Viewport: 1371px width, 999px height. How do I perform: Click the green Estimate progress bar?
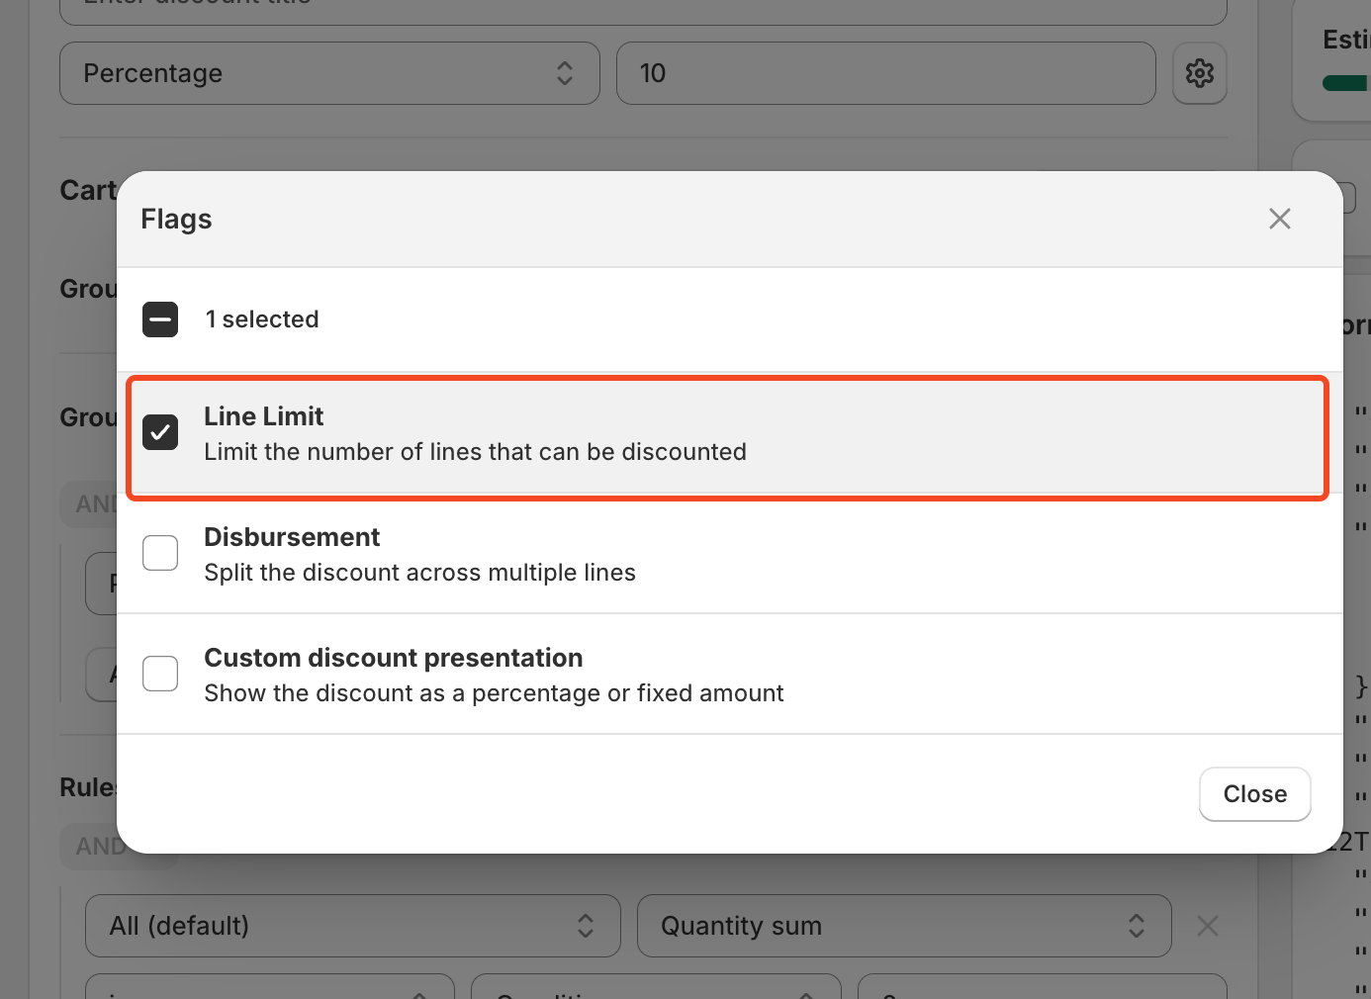click(1346, 83)
